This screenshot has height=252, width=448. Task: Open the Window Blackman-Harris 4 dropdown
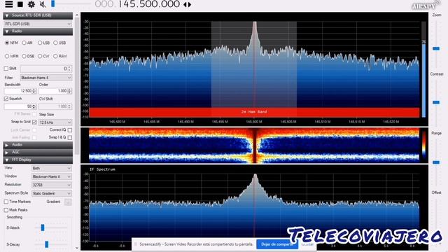coord(51,176)
